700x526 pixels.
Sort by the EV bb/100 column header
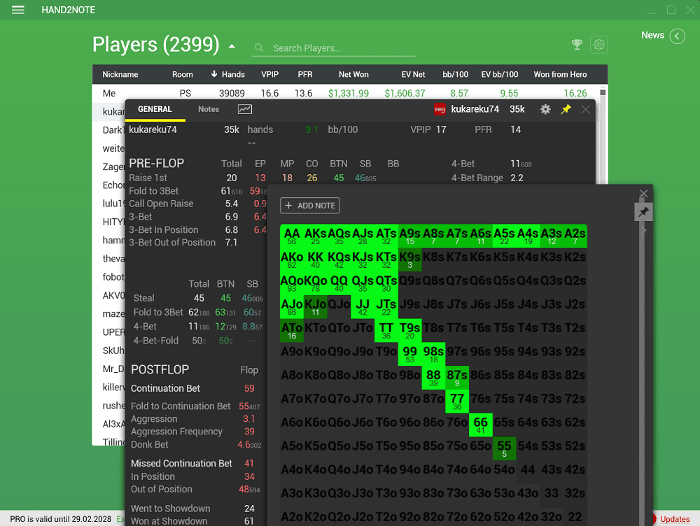500,75
